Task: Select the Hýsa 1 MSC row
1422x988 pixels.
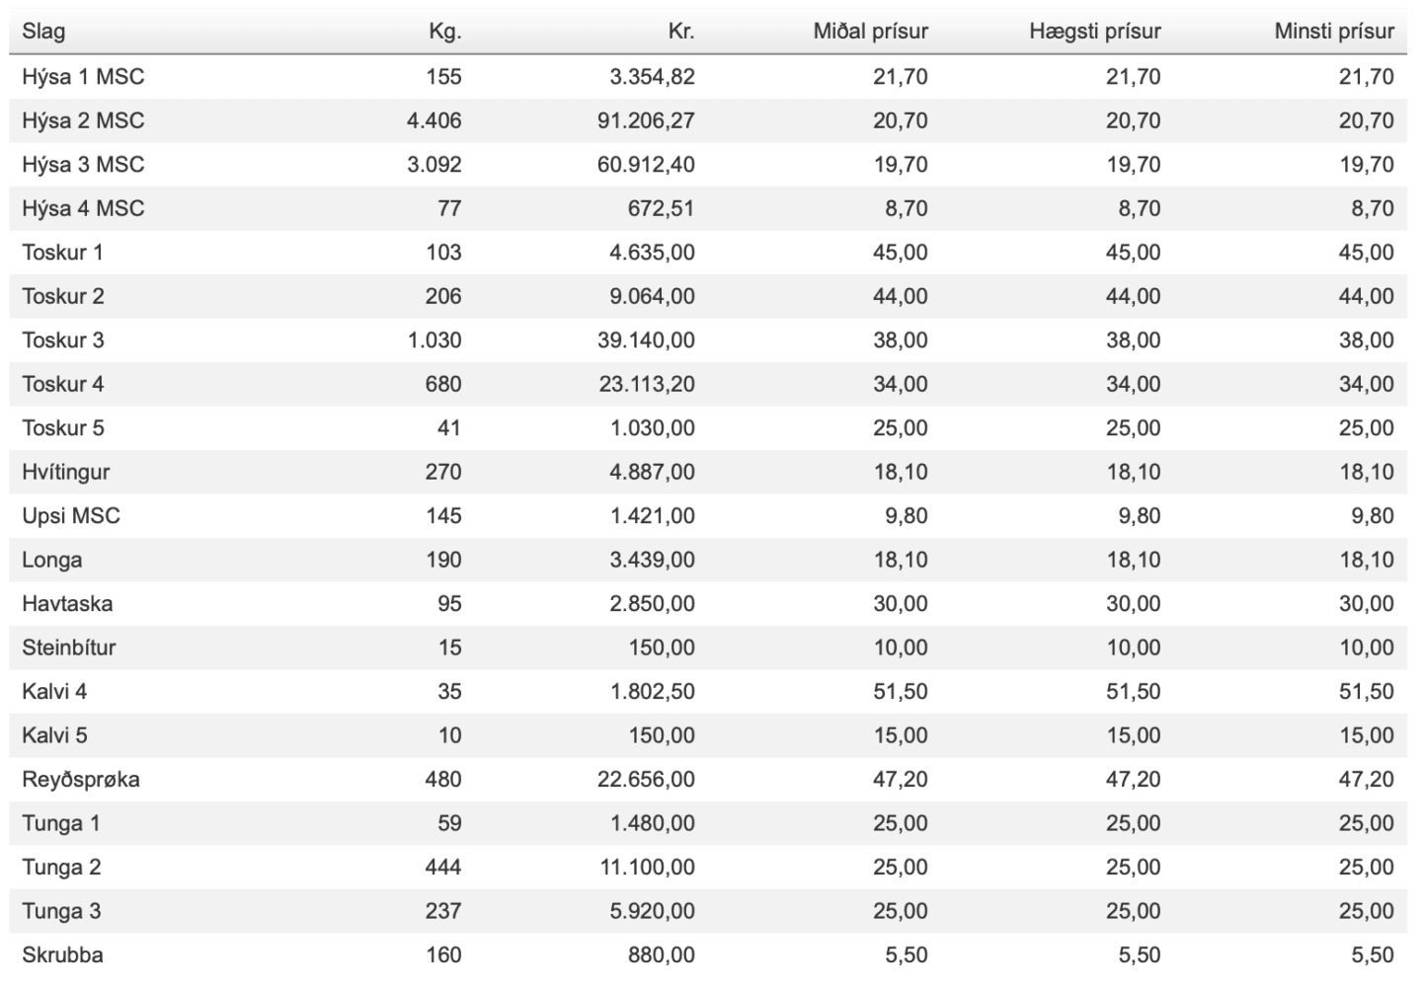Action: tap(708, 77)
